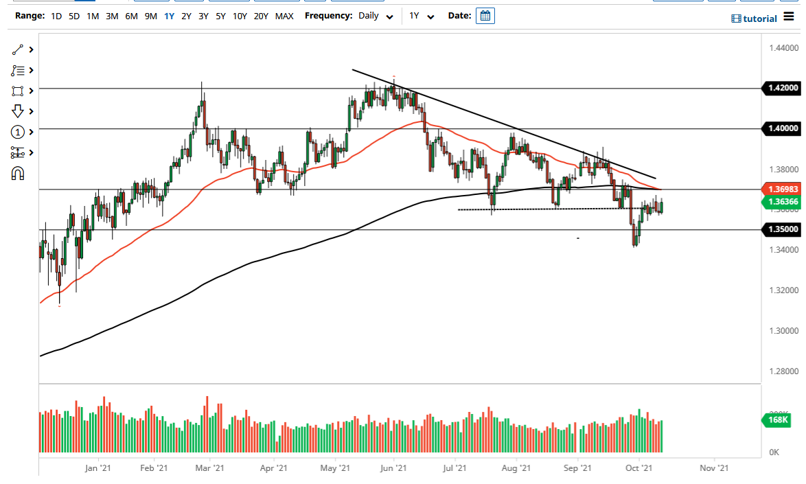Screen dimensions: 806x484
Task: Click the 1.42000 horizontal line price tag
Action: click(781, 88)
